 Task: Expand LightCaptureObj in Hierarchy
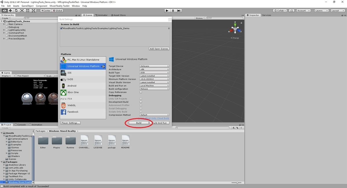pyautogui.click(x=4, y=30)
